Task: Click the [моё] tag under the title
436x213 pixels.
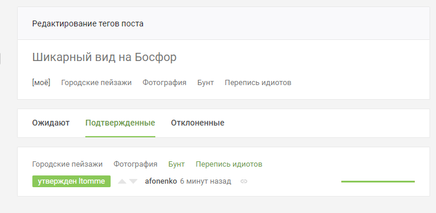Action: (41, 83)
